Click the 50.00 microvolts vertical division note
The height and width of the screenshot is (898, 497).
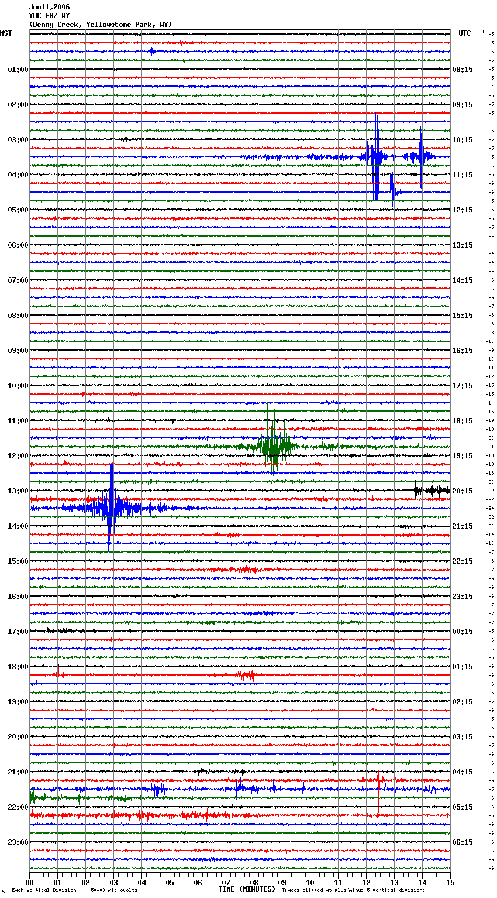click(x=75, y=890)
